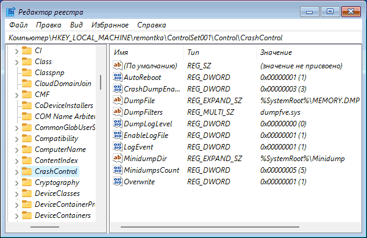This screenshot has height=238, width=367.
Task: Open the Файл menu
Action: point(18,25)
